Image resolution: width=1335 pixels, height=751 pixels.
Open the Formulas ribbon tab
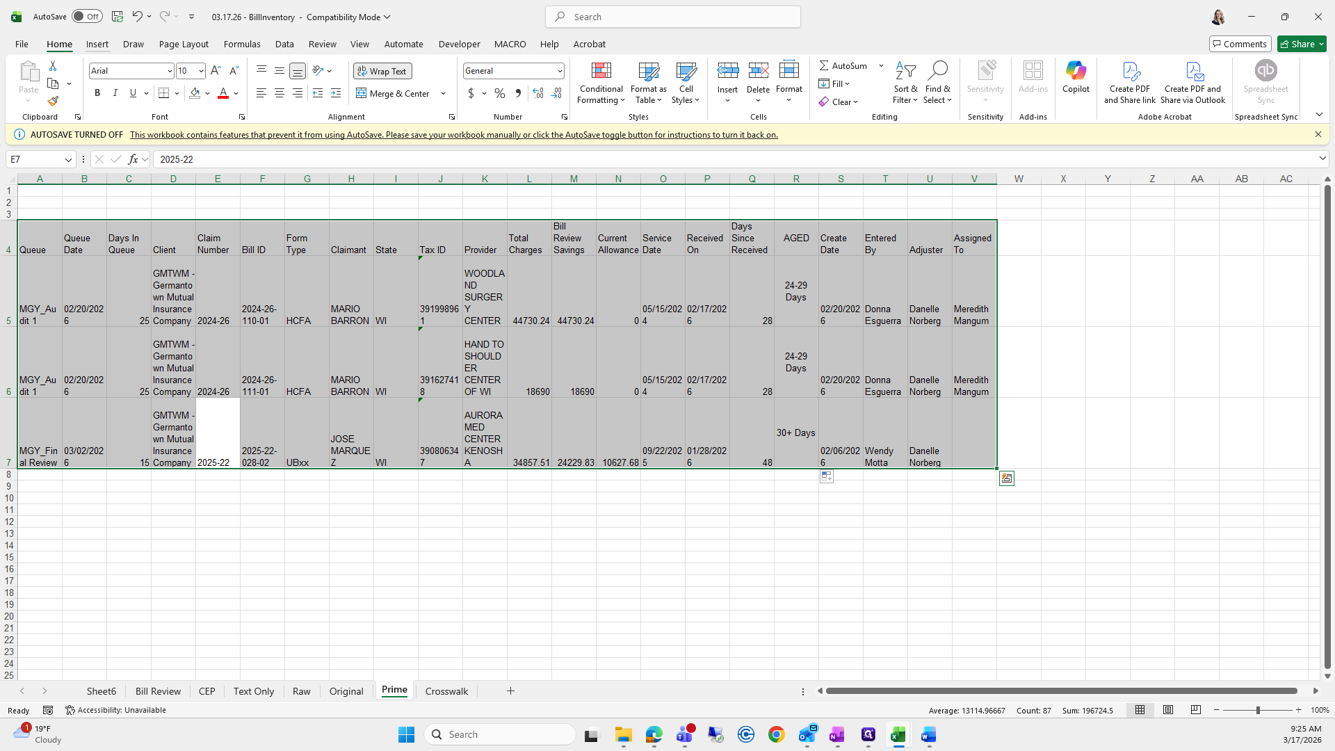point(242,44)
